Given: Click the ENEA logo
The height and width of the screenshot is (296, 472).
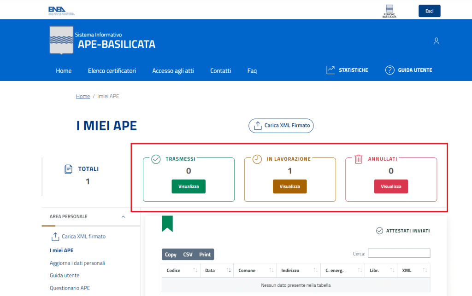Looking at the screenshot, I should tap(61, 11).
